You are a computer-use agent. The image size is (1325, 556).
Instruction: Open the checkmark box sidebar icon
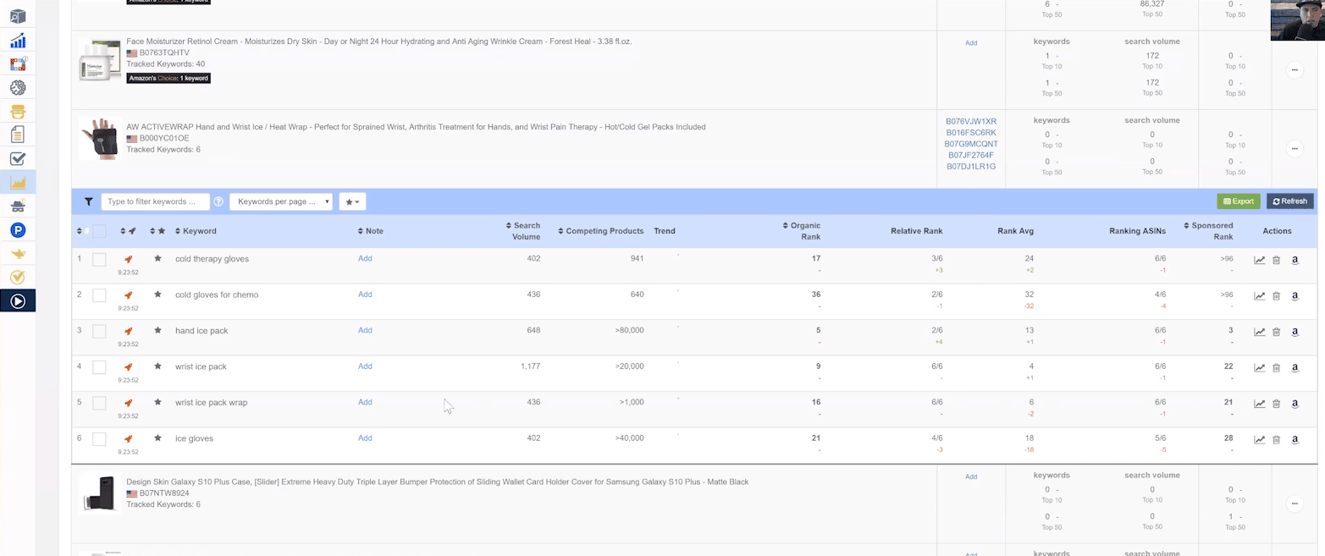coord(18,158)
